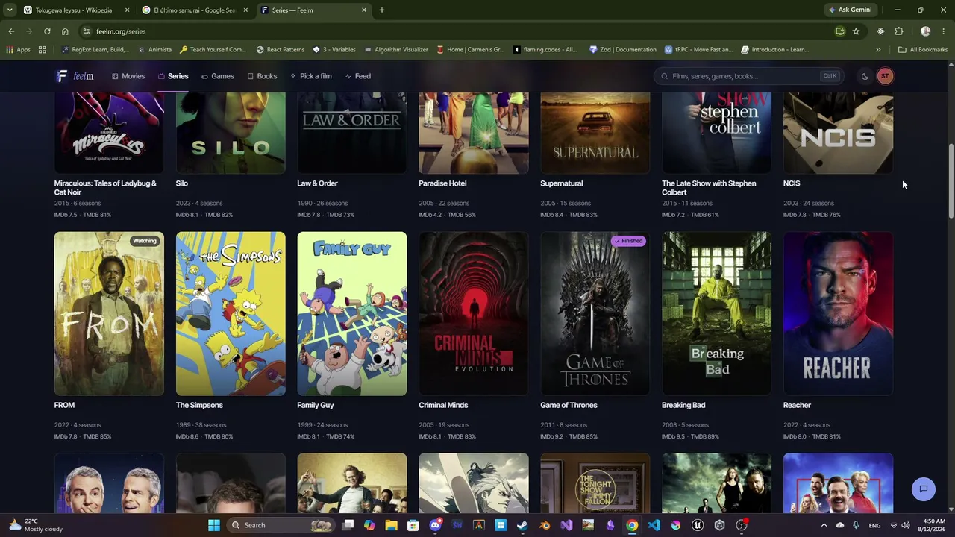Open Unreal Engine from the taskbar
955x537 pixels.
[x=698, y=525]
